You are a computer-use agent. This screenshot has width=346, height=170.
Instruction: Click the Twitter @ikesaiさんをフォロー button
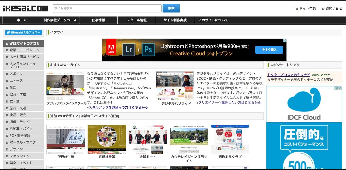click(24, 32)
